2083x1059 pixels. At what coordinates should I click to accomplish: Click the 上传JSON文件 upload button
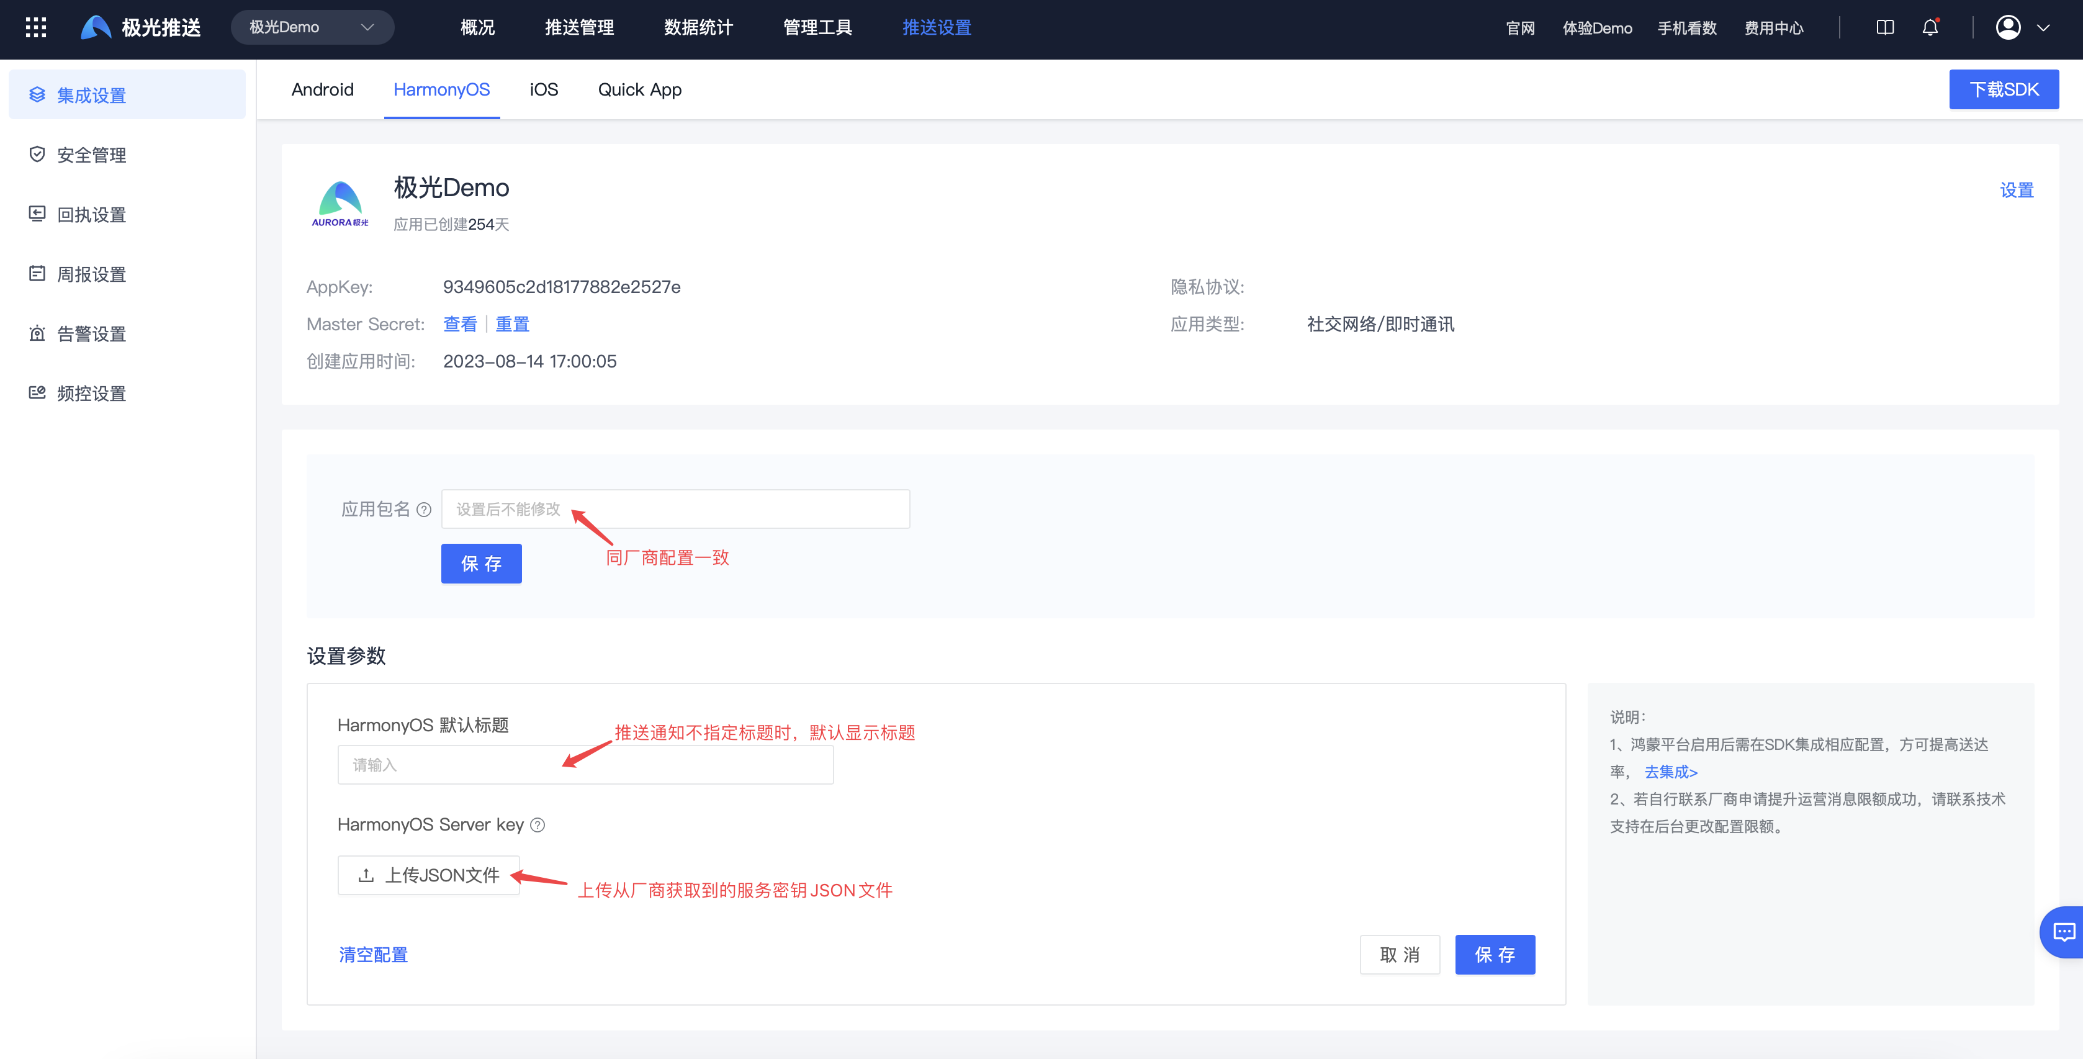click(x=428, y=875)
